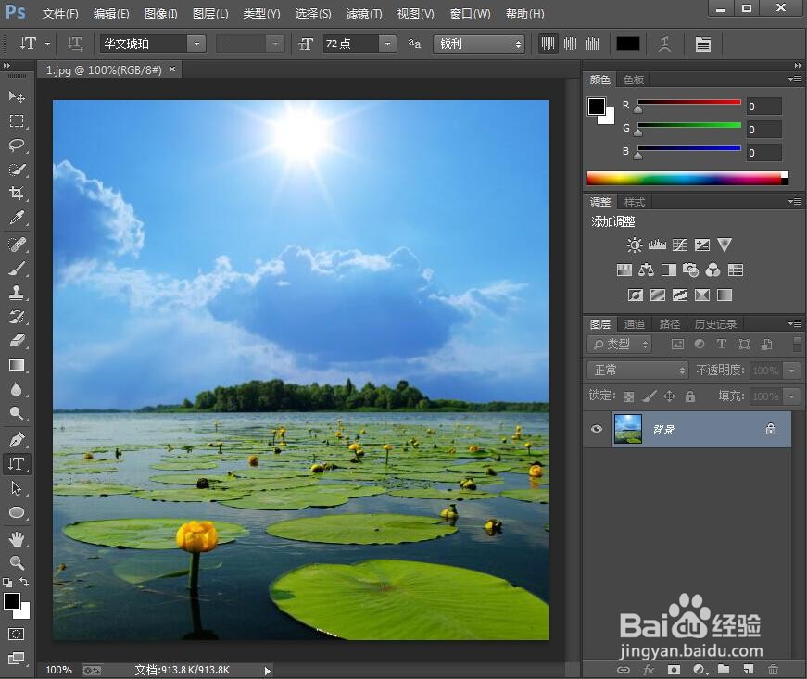Select the Brush tool
The height and width of the screenshot is (679, 807).
(17, 268)
